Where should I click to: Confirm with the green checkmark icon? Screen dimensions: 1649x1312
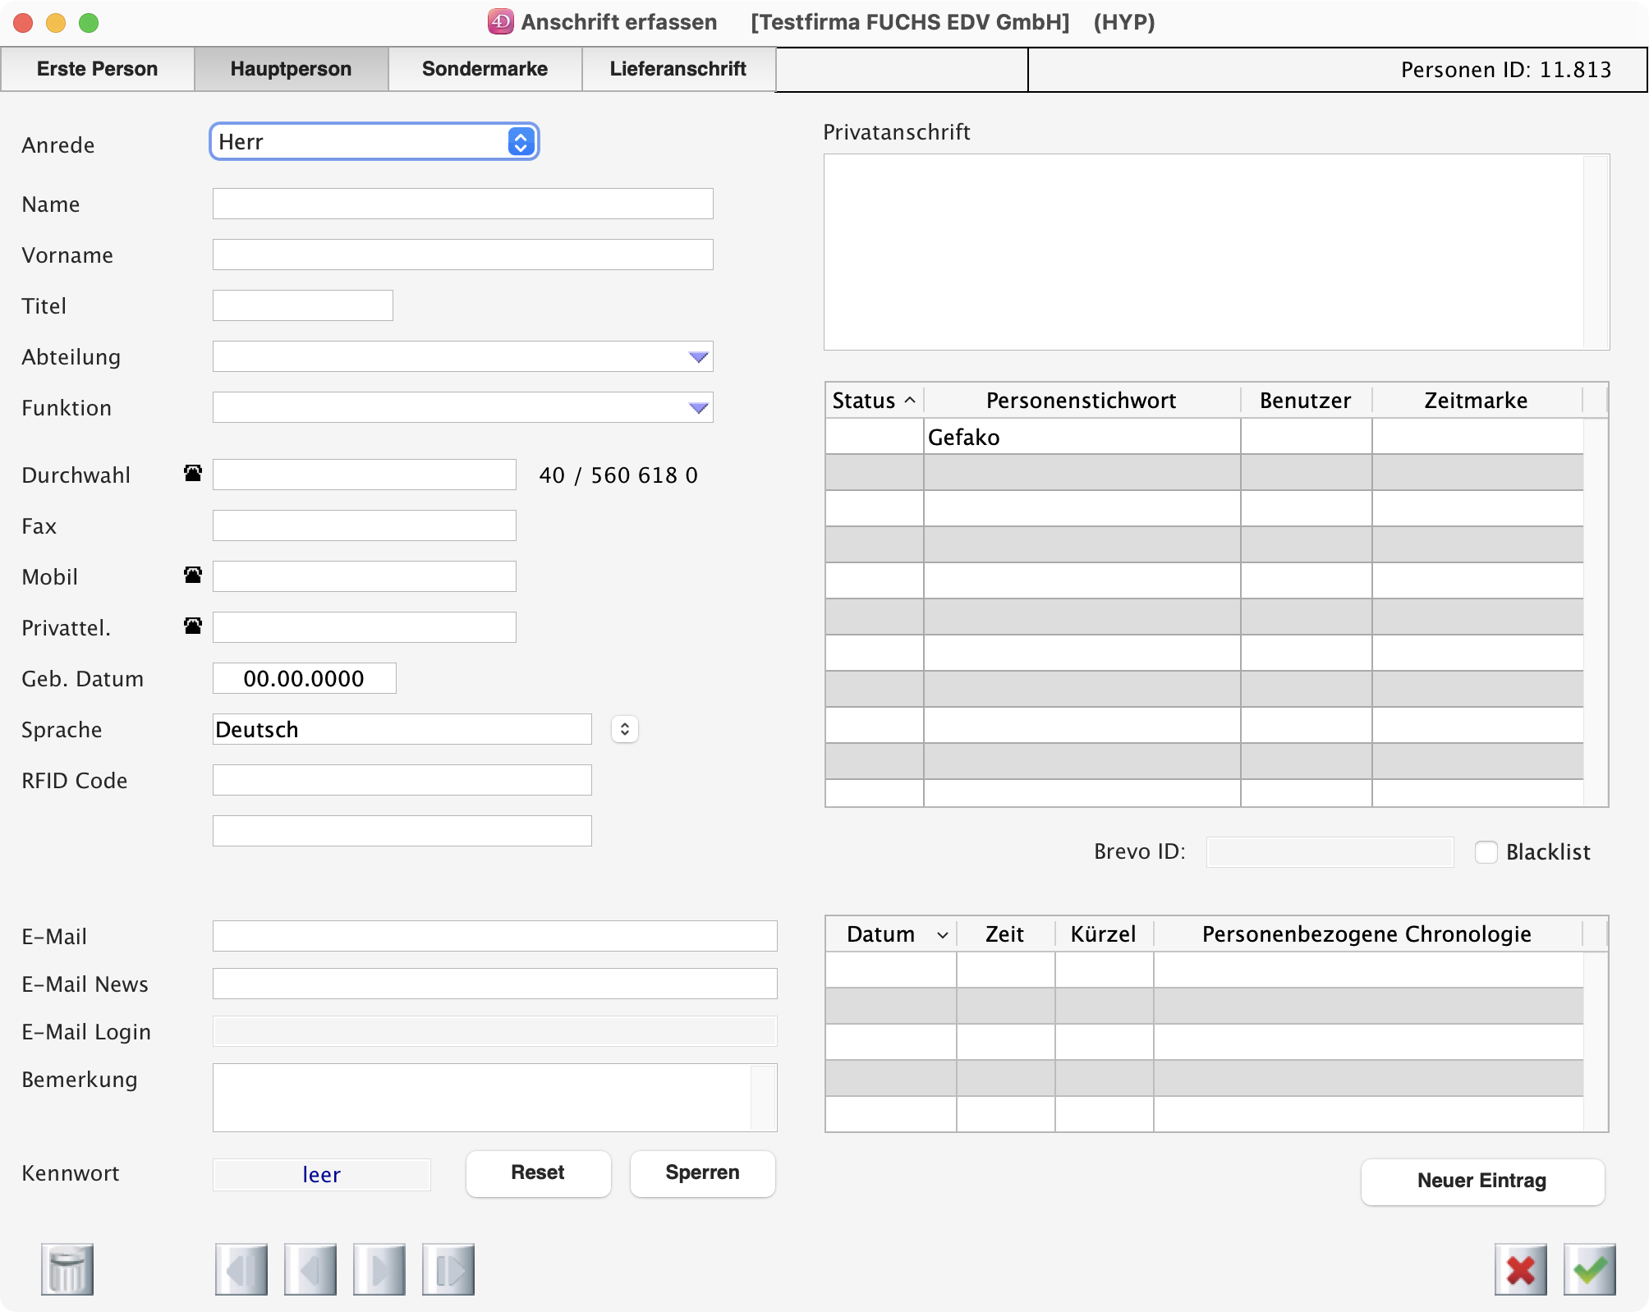[1589, 1269]
